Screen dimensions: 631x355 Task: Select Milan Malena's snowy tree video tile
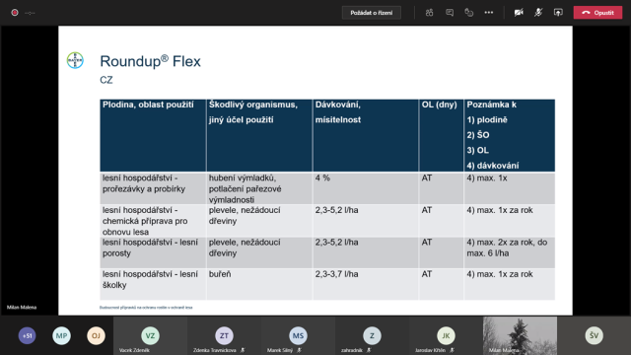pos(520,335)
